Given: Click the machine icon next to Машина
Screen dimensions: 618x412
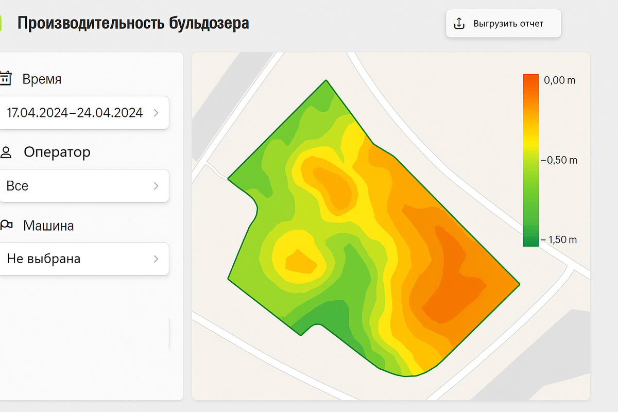Looking at the screenshot, I should (6, 225).
